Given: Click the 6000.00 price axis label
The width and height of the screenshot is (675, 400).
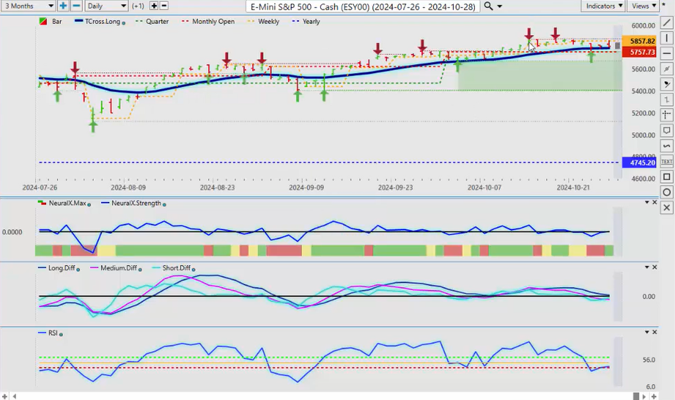Looking at the screenshot, I should click(643, 26).
